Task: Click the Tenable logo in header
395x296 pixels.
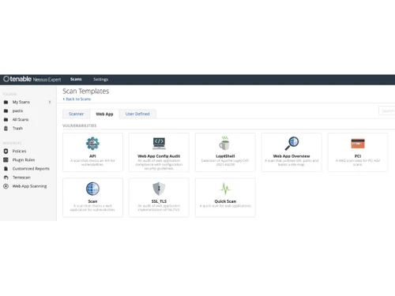Action: point(17,79)
